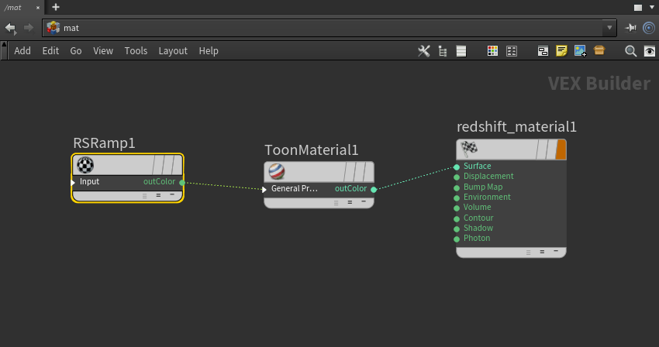Open the Layout menu
The width and height of the screenshot is (659, 347).
tap(173, 51)
